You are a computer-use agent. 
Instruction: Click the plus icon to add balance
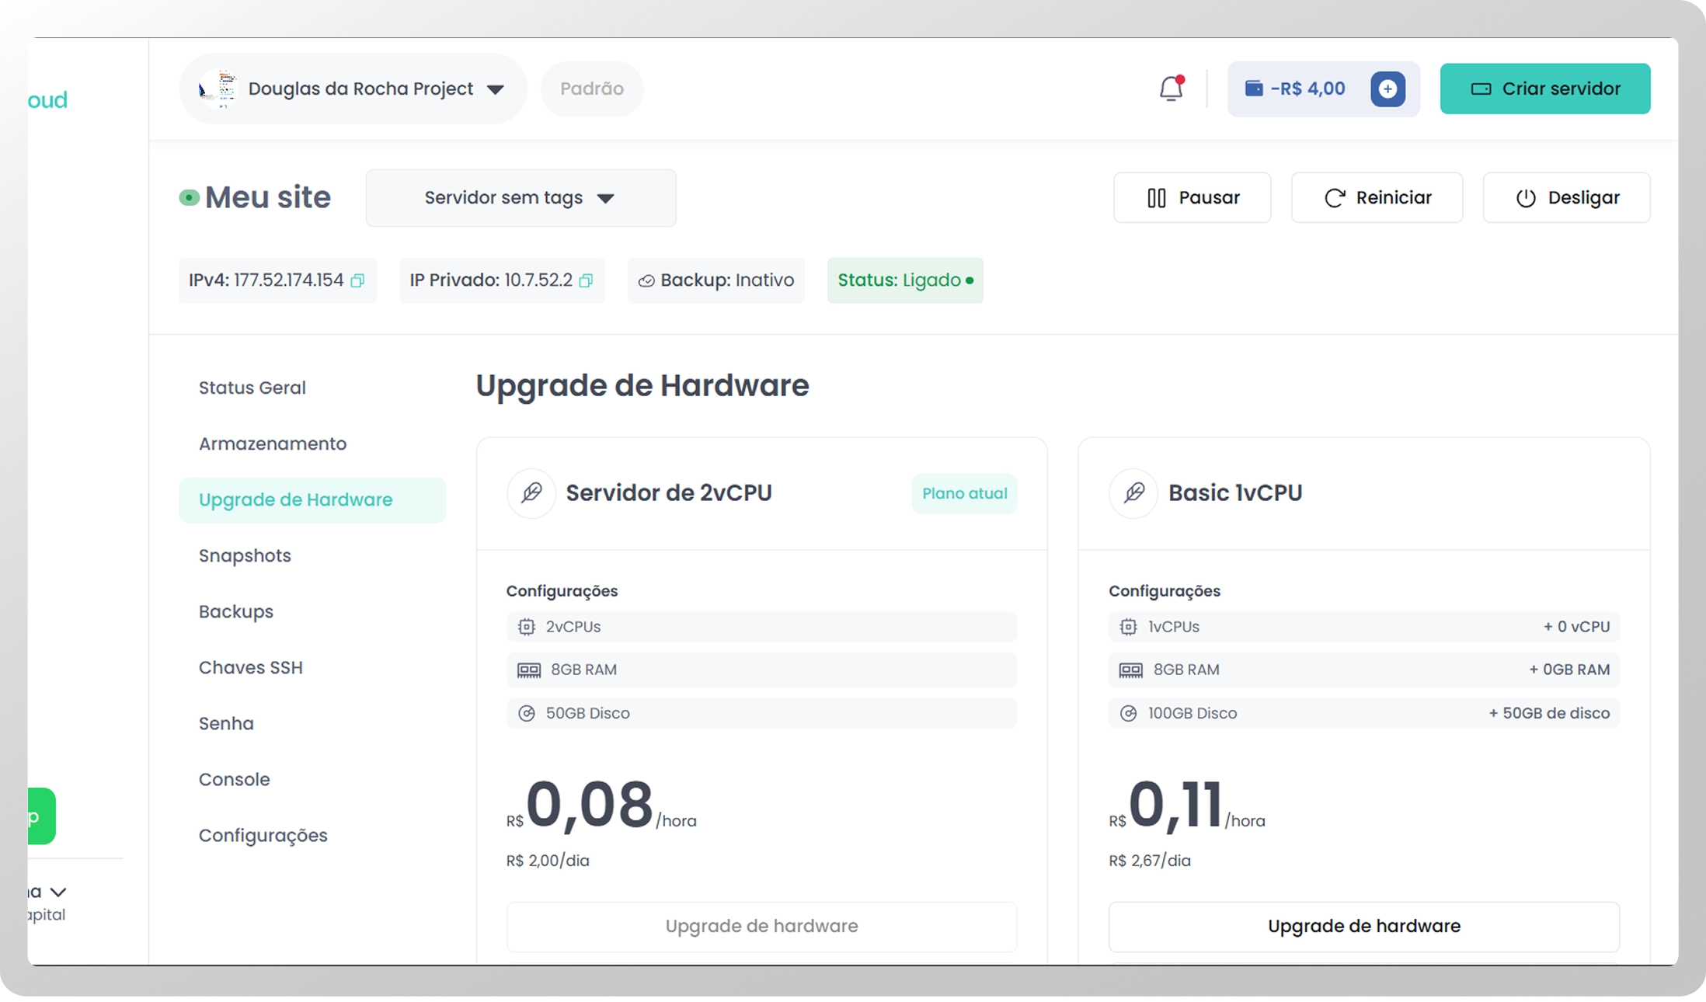click(x=1387, y=89)
